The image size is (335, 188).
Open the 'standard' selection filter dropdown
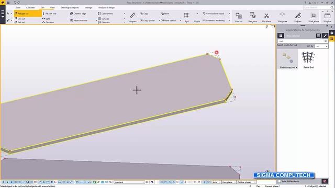[129, 182]
